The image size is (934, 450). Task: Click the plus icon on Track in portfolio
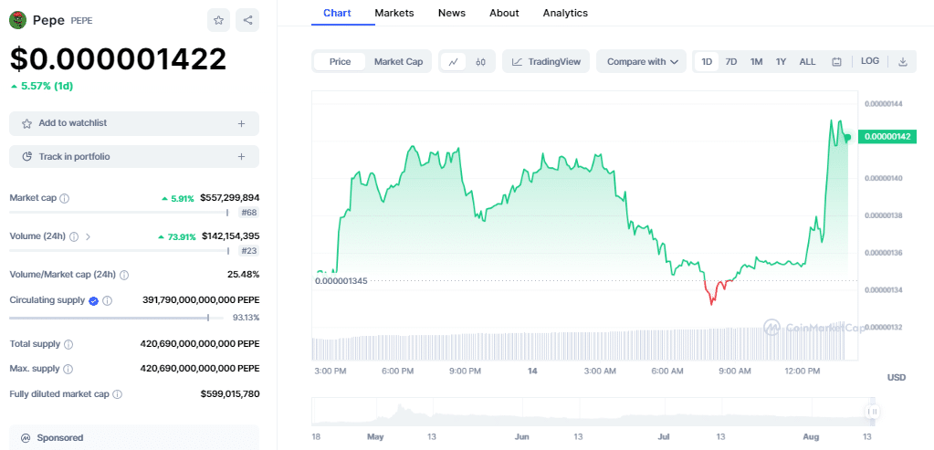click(x=241, y=157)
